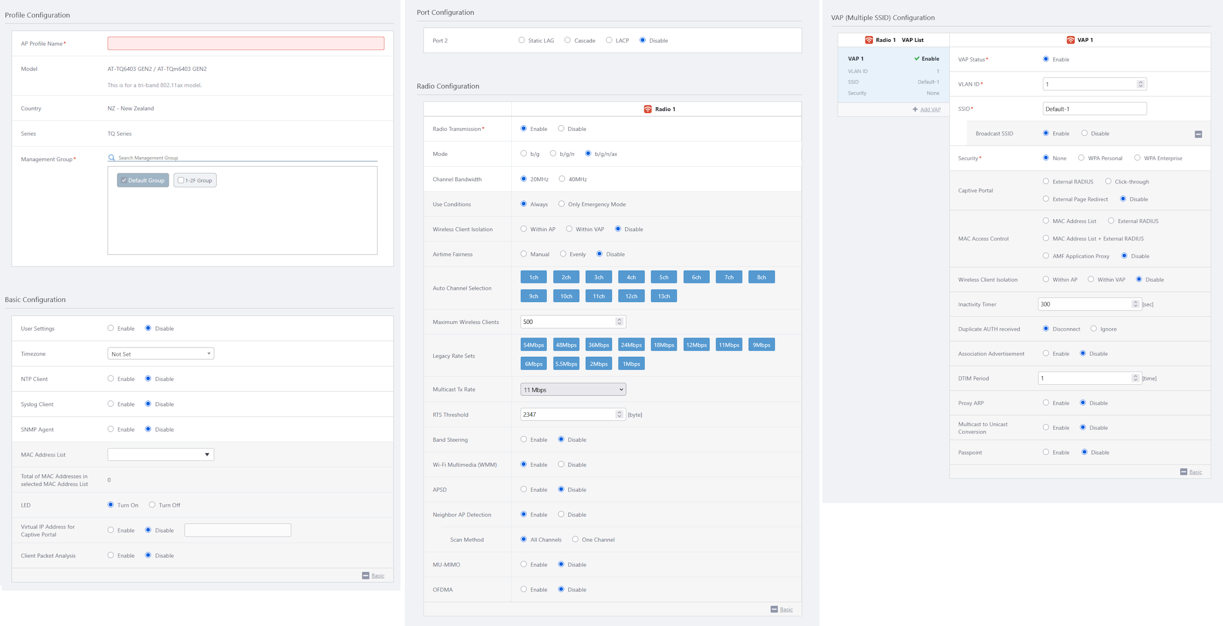Click the plus icon beside Add VAP
The image size is (1223, 626).
pos(915,109)
